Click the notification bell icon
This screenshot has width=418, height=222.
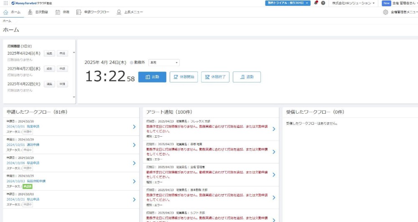tap(316, 3)
